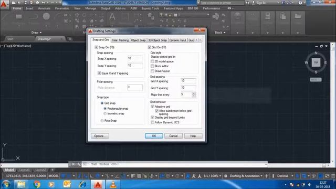Select the Circle tool in Draw panel

tap(46, 17)
